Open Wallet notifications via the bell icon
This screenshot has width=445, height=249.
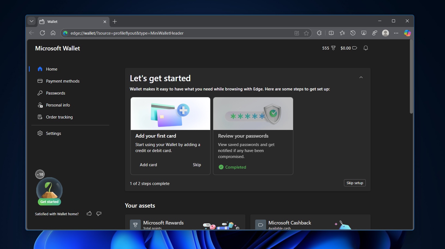coord(365,48)
